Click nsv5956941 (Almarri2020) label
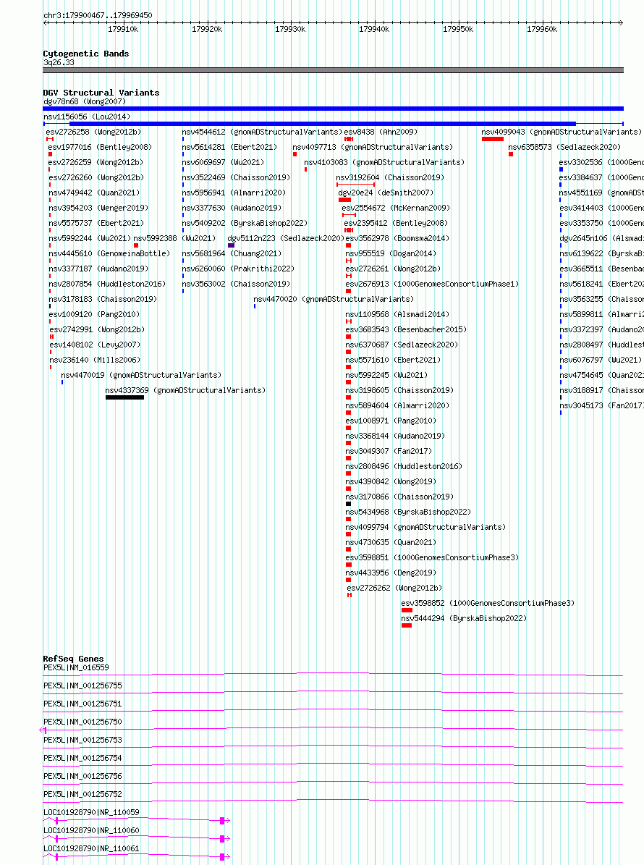 tap(234, 193)
